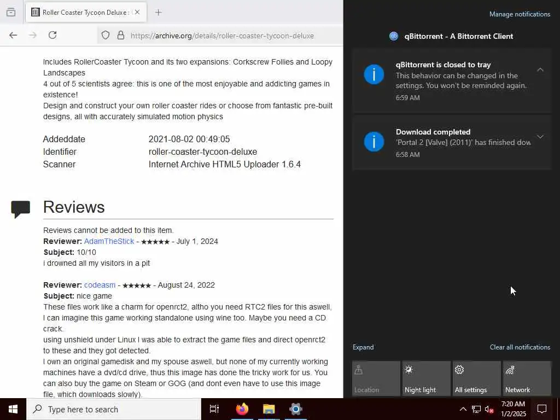Collapse the qBittorrent closed to tray notification
Screen dimensions: 560x420
(x=540, y=69)
